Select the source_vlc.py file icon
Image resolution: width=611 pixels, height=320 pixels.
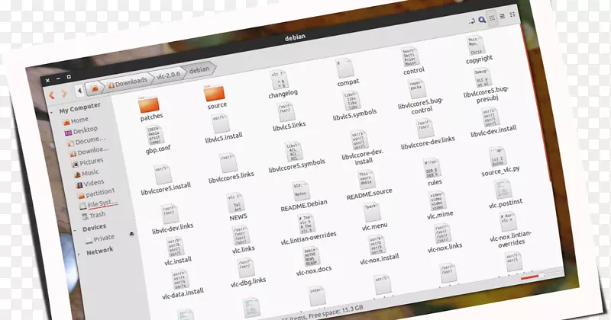497,157
